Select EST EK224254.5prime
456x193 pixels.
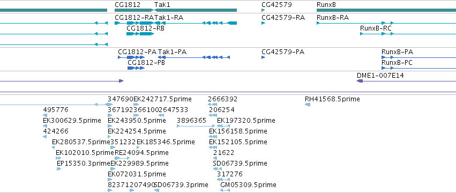[x=137, y=131]
